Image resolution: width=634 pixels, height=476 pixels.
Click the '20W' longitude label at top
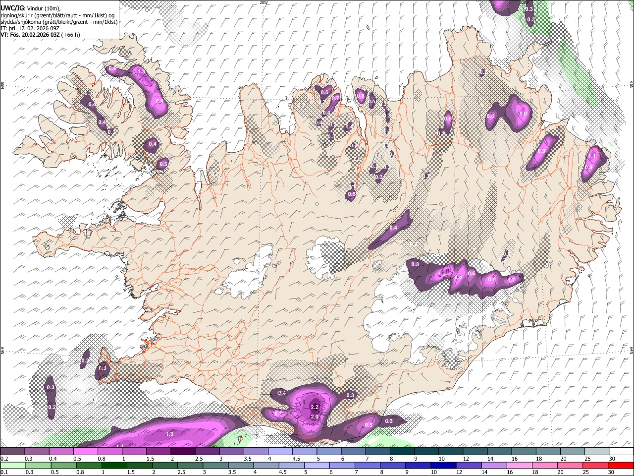264,2
